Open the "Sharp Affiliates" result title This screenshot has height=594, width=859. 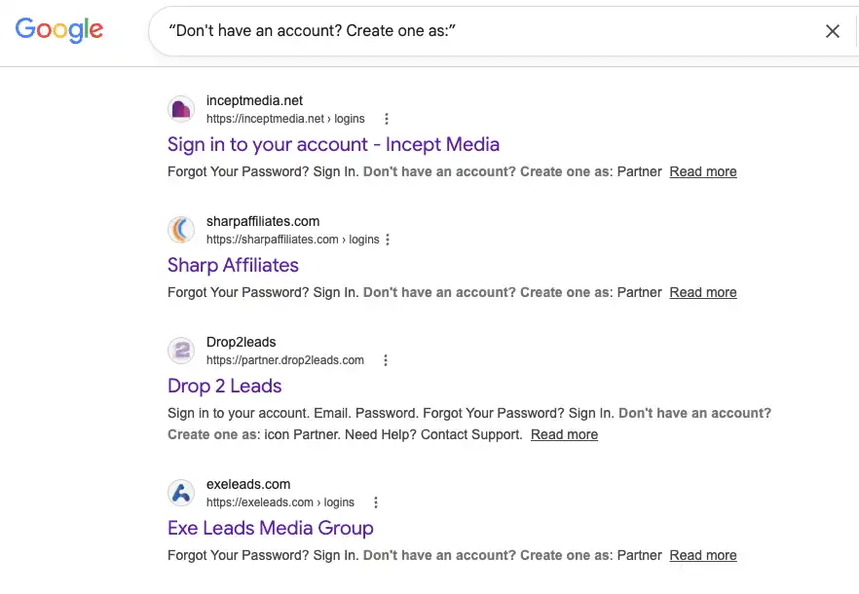pyautogui.click(x=233, y=265)
